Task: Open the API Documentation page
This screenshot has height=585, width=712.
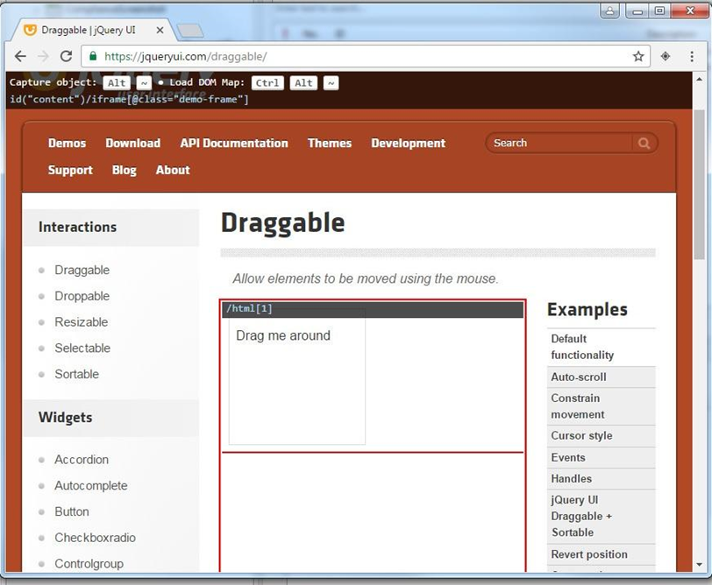Action: 232,143
